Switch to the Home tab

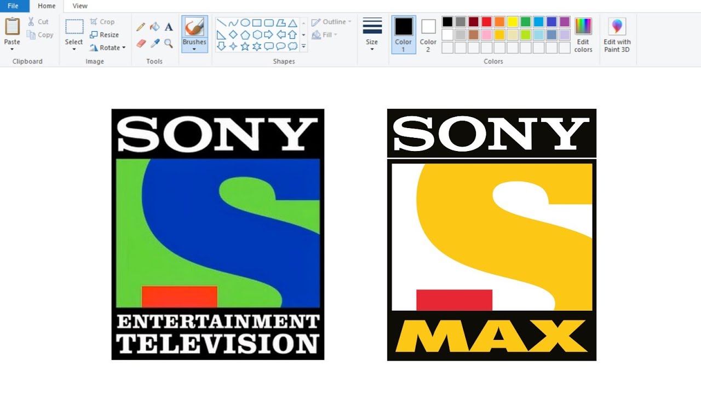coord(47,6)
